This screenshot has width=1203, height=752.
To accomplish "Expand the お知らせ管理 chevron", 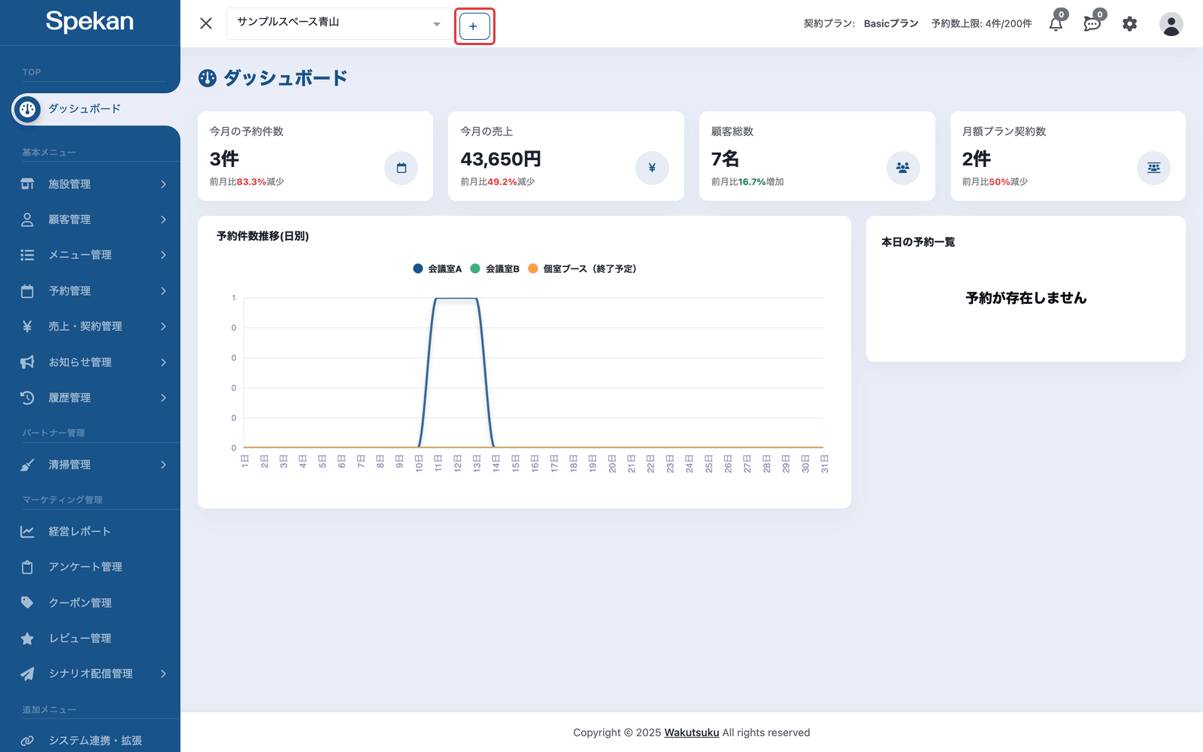I will (x=163, y=362).
